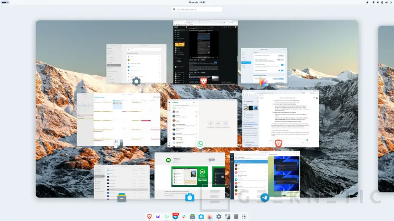394x221 pixels.
Task: Click the paper-plane tray icon in top bar
Action: click(367, 2)
